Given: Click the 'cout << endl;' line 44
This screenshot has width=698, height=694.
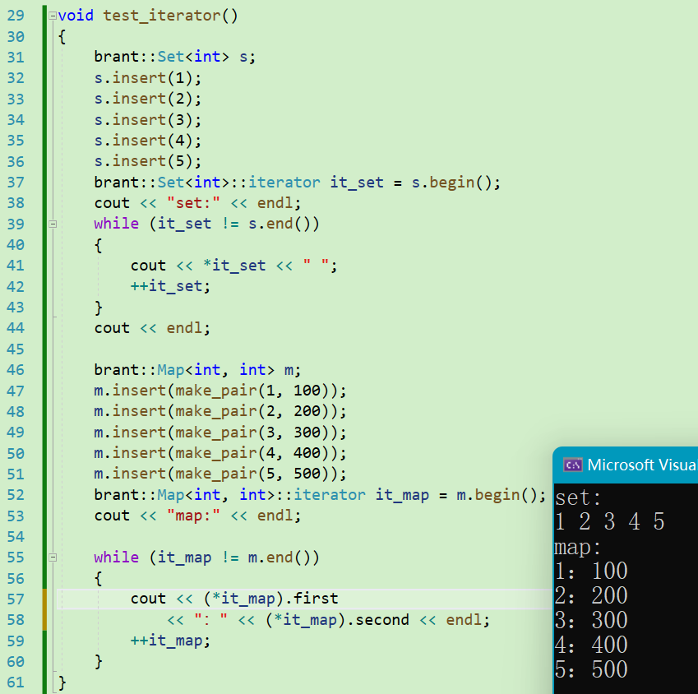Looking at the screenshot, I should point(152,328).
